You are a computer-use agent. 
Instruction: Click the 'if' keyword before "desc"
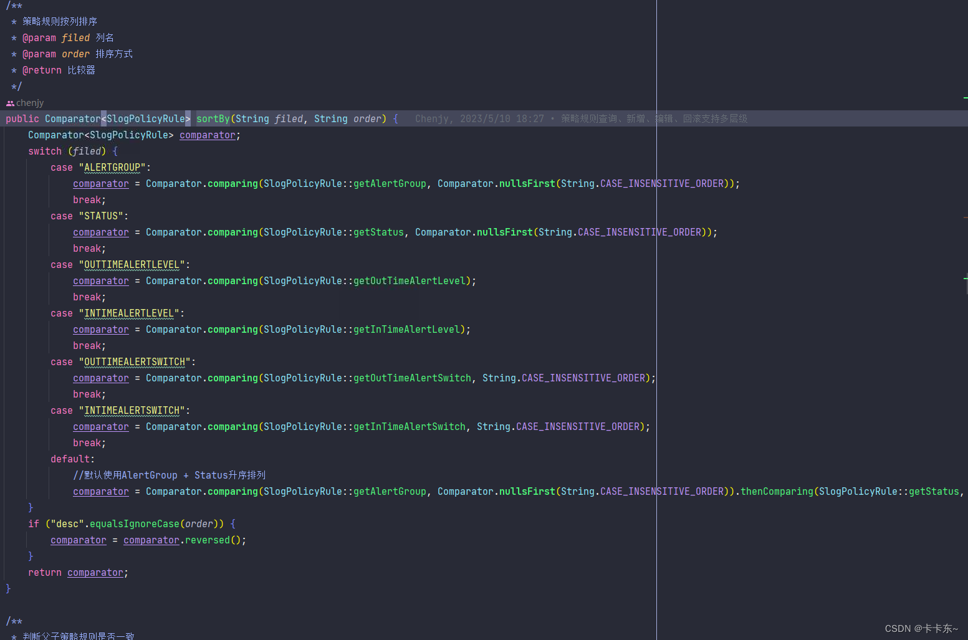(34, 523)
